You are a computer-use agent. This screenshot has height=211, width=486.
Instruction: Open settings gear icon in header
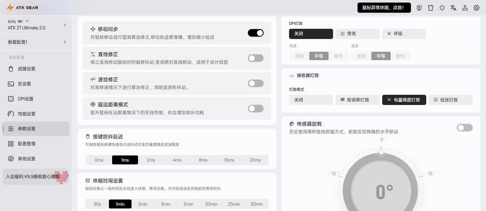477,8
